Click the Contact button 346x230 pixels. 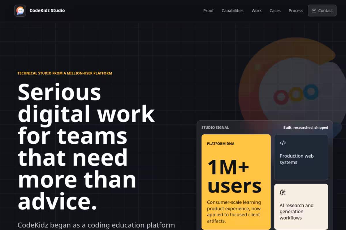(x=322, y=11)
